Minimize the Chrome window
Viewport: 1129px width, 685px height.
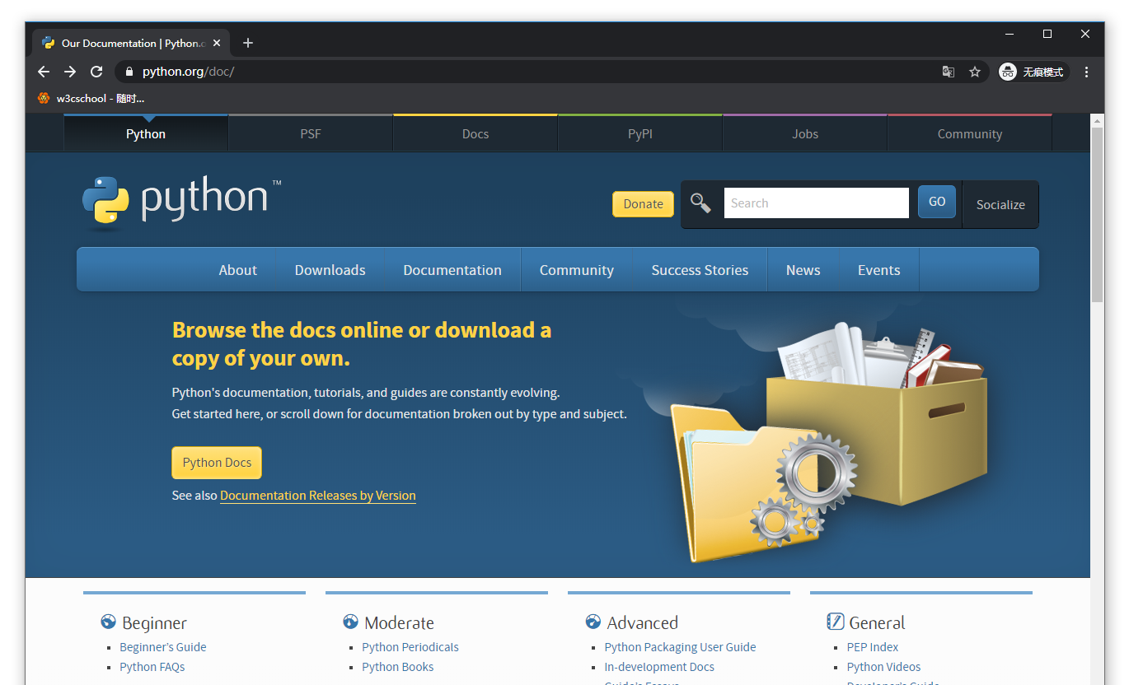point(1010,34)
